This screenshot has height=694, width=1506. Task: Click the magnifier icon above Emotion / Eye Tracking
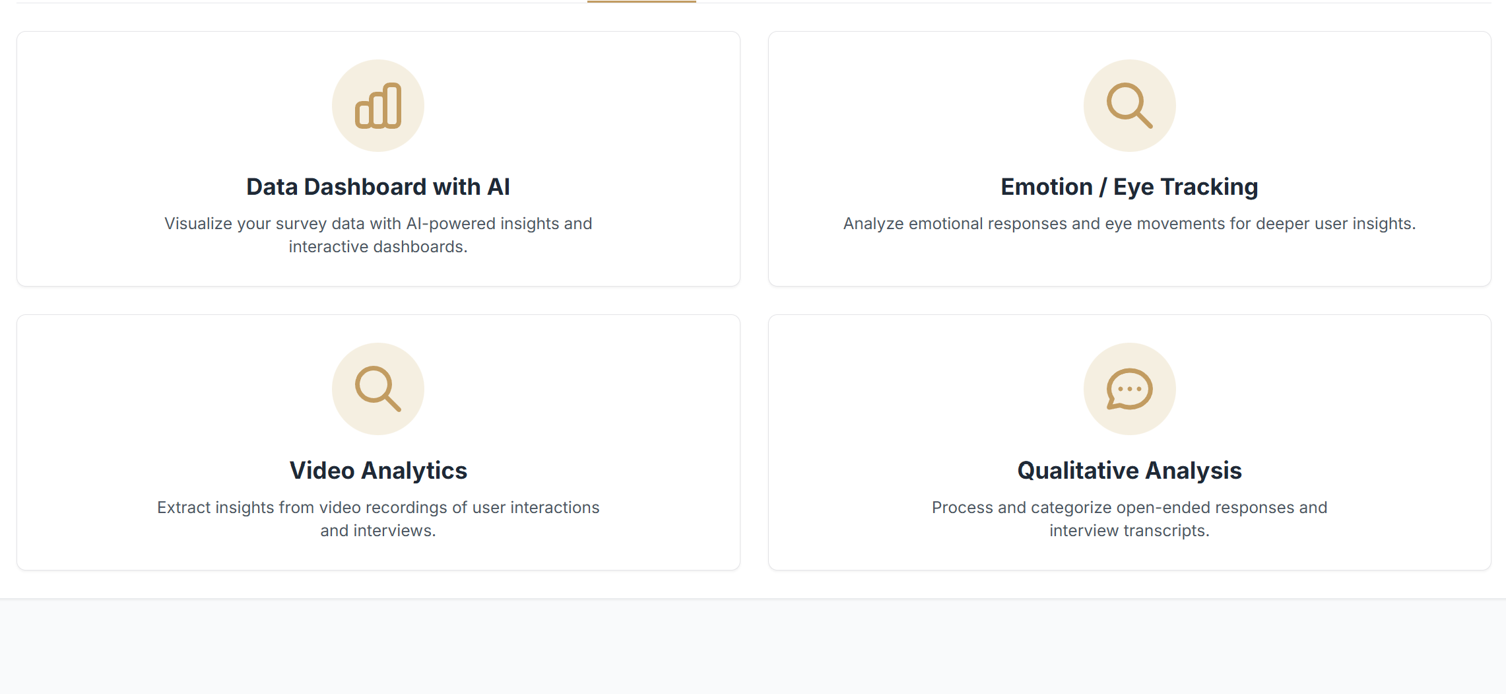click(x=1129, y=106)
